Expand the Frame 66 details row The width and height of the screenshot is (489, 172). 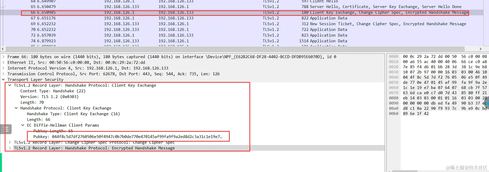[x=3, y=57]
